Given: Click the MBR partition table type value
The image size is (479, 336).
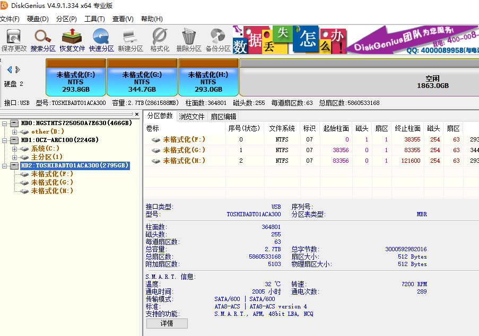Looking at the screenshot, I should click(422, 214).
